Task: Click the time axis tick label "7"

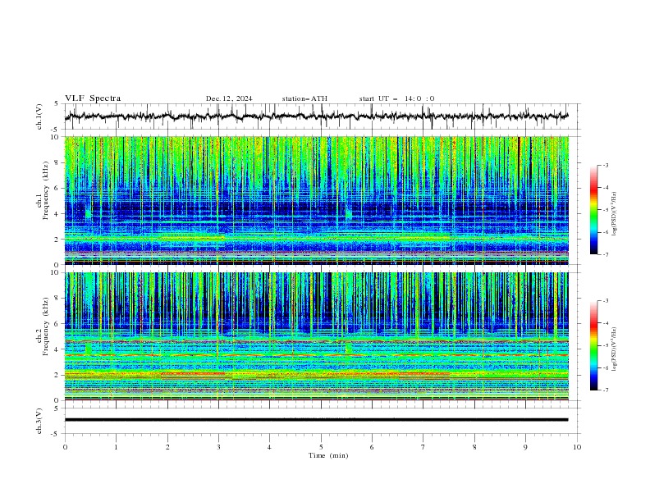Action: (423, 447)
